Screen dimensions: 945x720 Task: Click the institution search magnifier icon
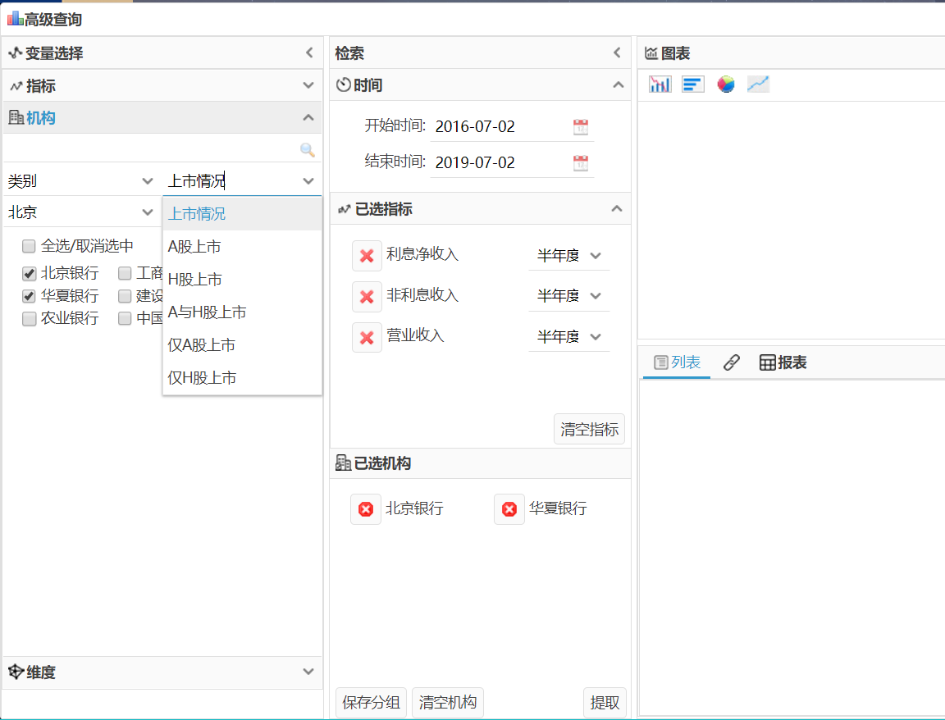pyautogui.click(x=308, y=150)
